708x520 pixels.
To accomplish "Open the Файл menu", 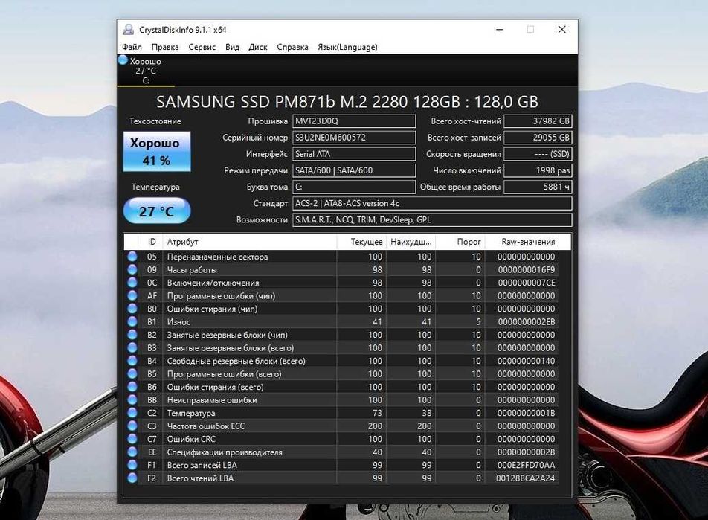I will (132, 47).
